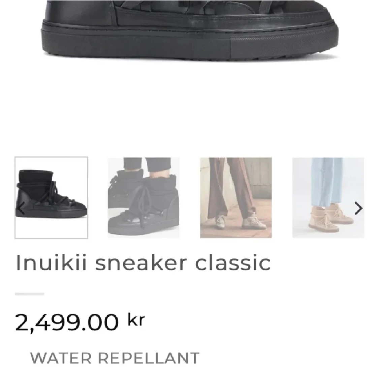Viewport: 379px width, 379px height.
Task: Choose the currently highlighted bordered thumbnail
Action: [x=51, y=198]
